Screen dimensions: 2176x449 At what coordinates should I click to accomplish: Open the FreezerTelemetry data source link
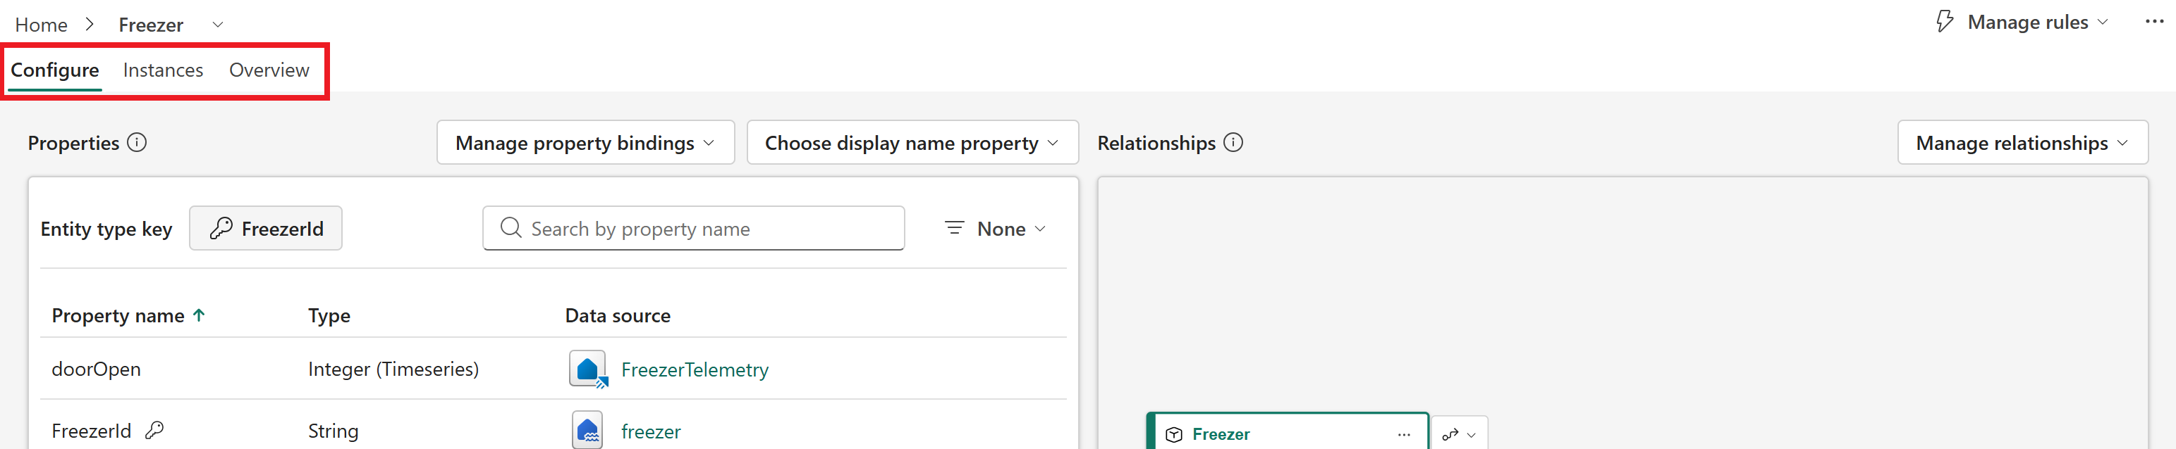coord(695,369)
